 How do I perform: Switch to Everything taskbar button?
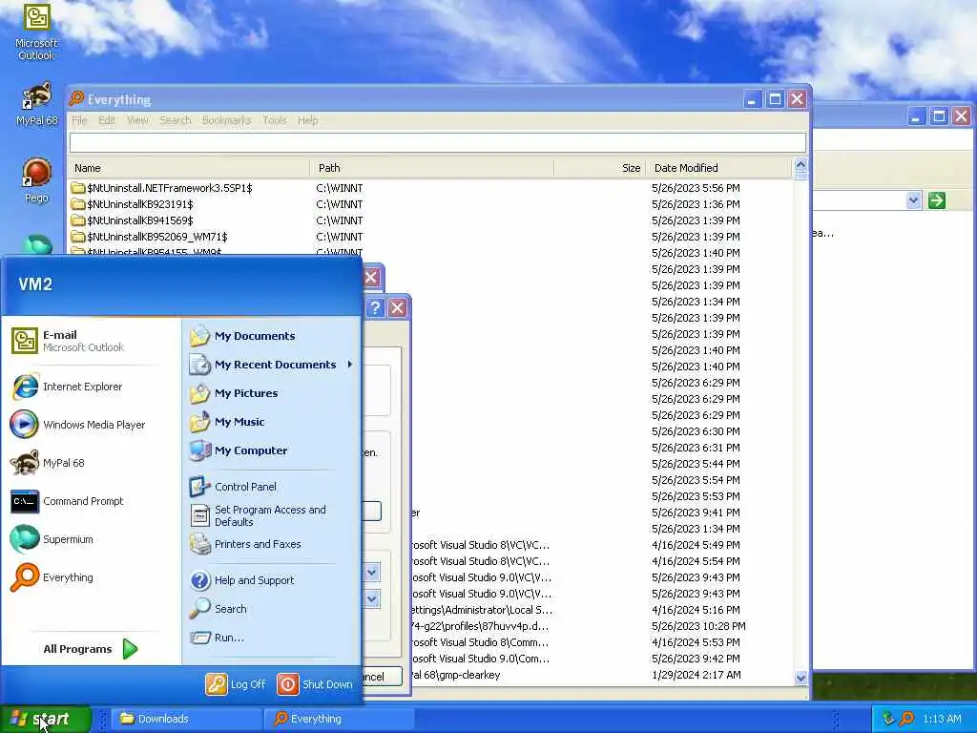click(340, 719)
